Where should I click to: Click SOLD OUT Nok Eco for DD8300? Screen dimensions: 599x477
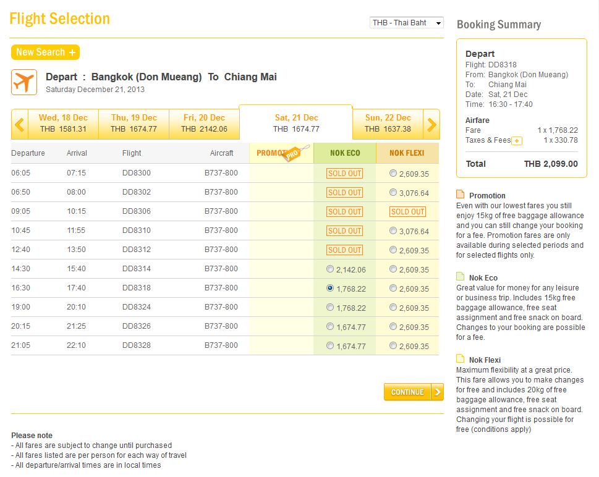coord(344,174)
